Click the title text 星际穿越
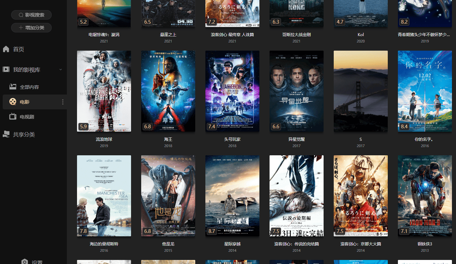 232,244
